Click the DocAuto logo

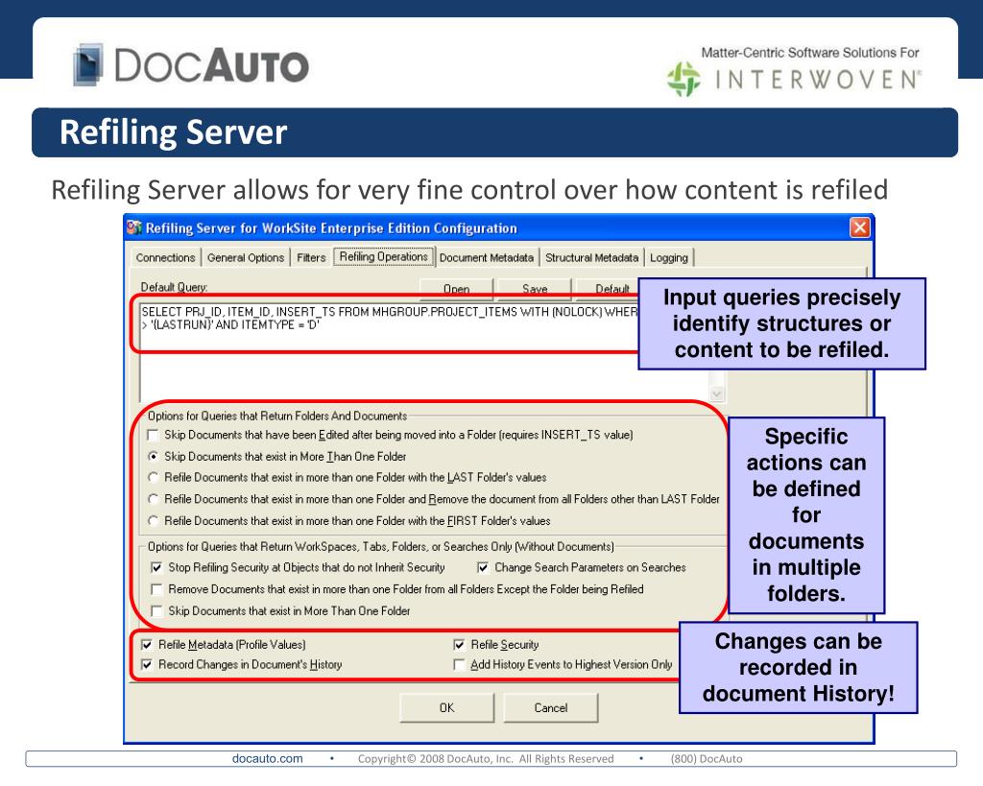pos(191,64)
